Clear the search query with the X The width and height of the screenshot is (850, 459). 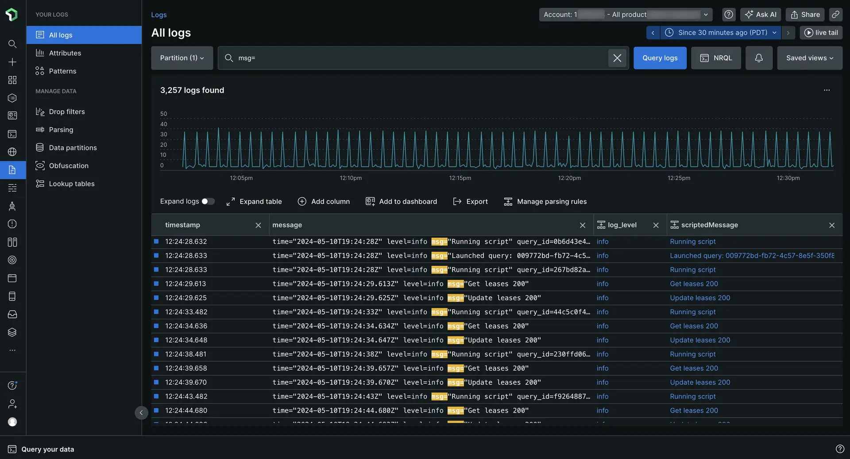point(617,58)
